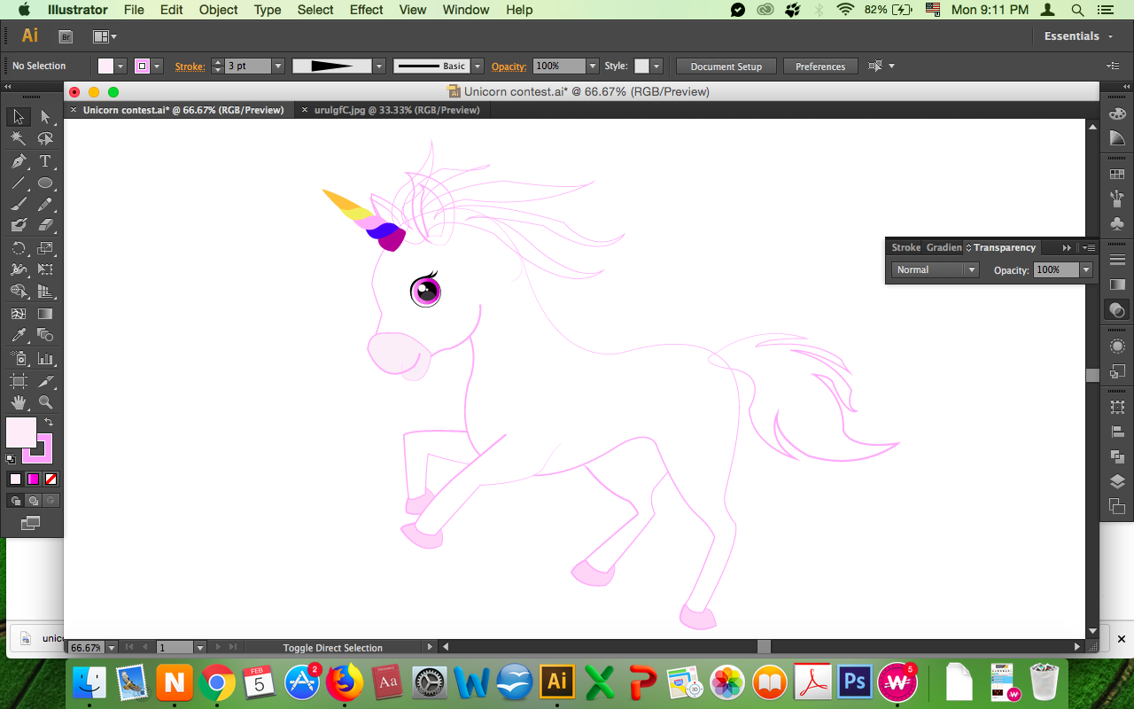Select the Magic Wand tool
1134x709 pixels.
click(x=18, y=139)
